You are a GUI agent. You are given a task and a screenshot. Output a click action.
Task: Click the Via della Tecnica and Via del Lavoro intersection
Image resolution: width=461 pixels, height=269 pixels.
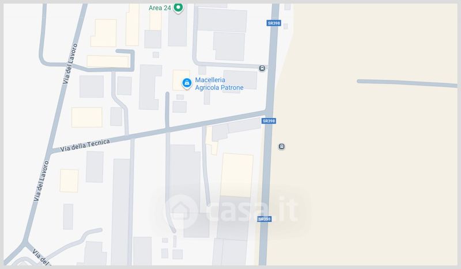click(x=50, y=151)
